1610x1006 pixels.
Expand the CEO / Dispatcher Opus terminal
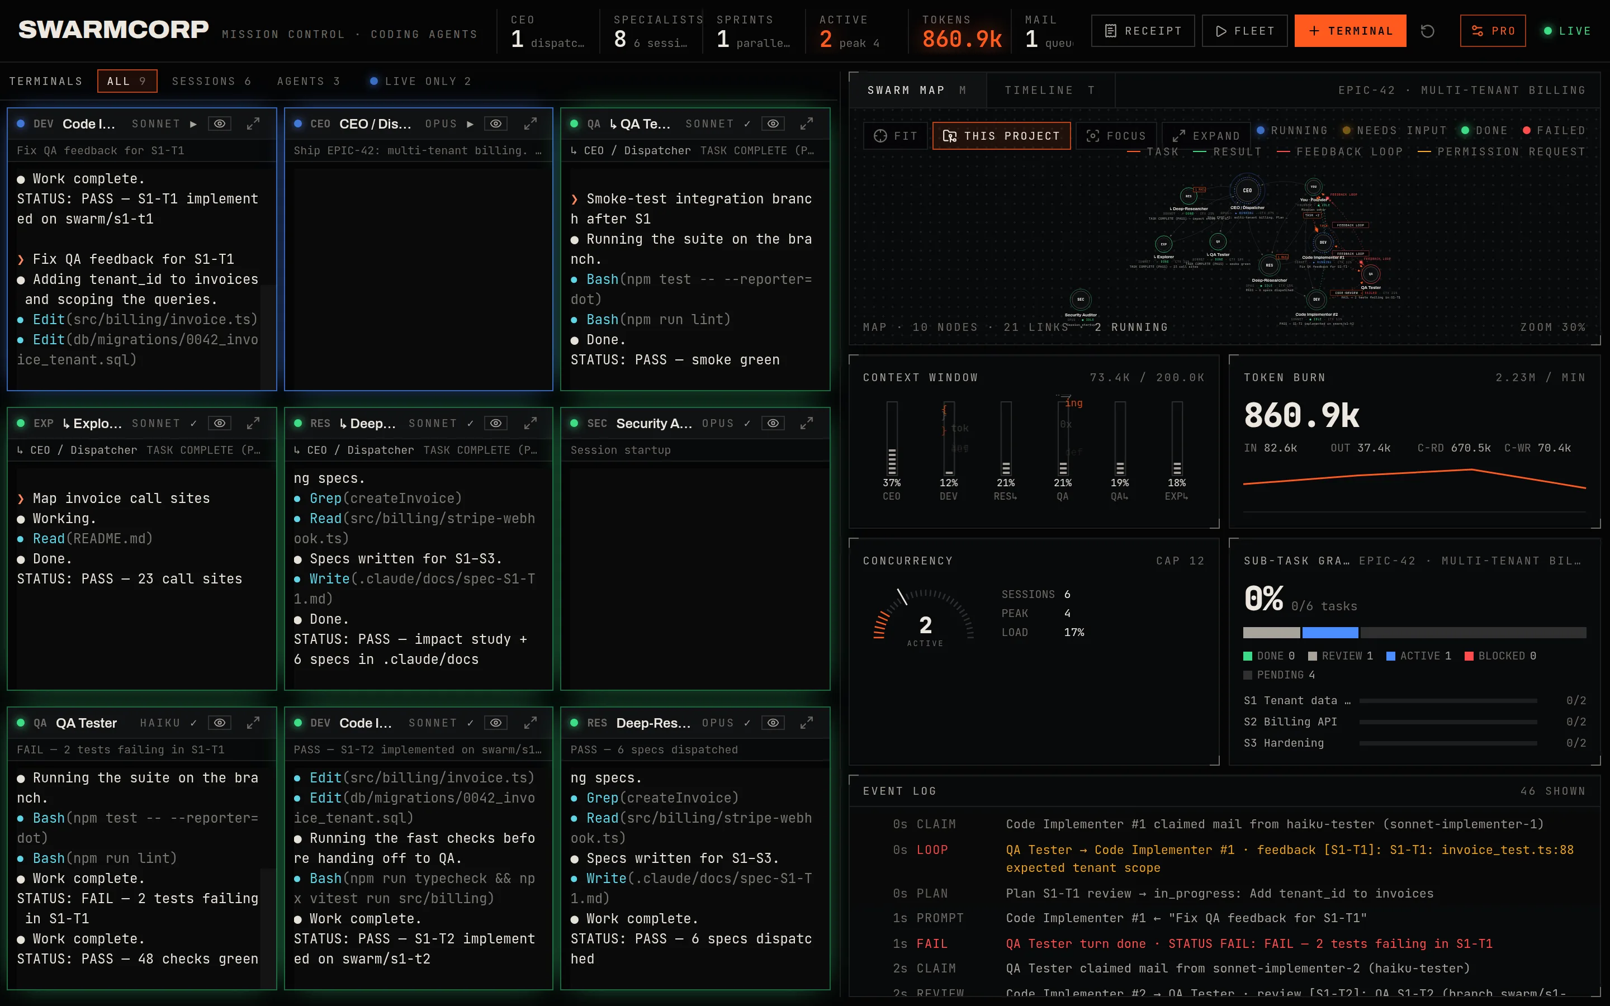click(530, 124)
